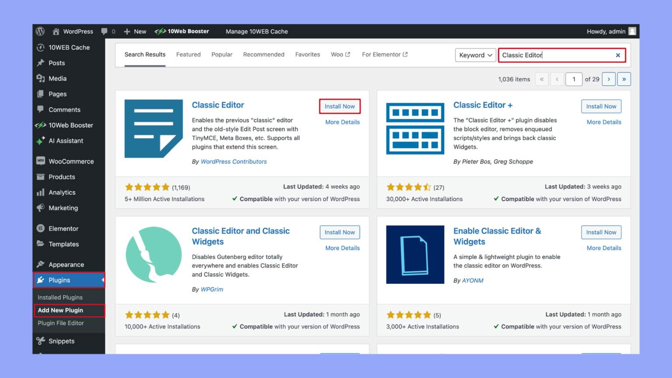Image resolution: width=672 pixels, height=378 pixels.
Task: Go to the next results page
Action: (609, 79)
